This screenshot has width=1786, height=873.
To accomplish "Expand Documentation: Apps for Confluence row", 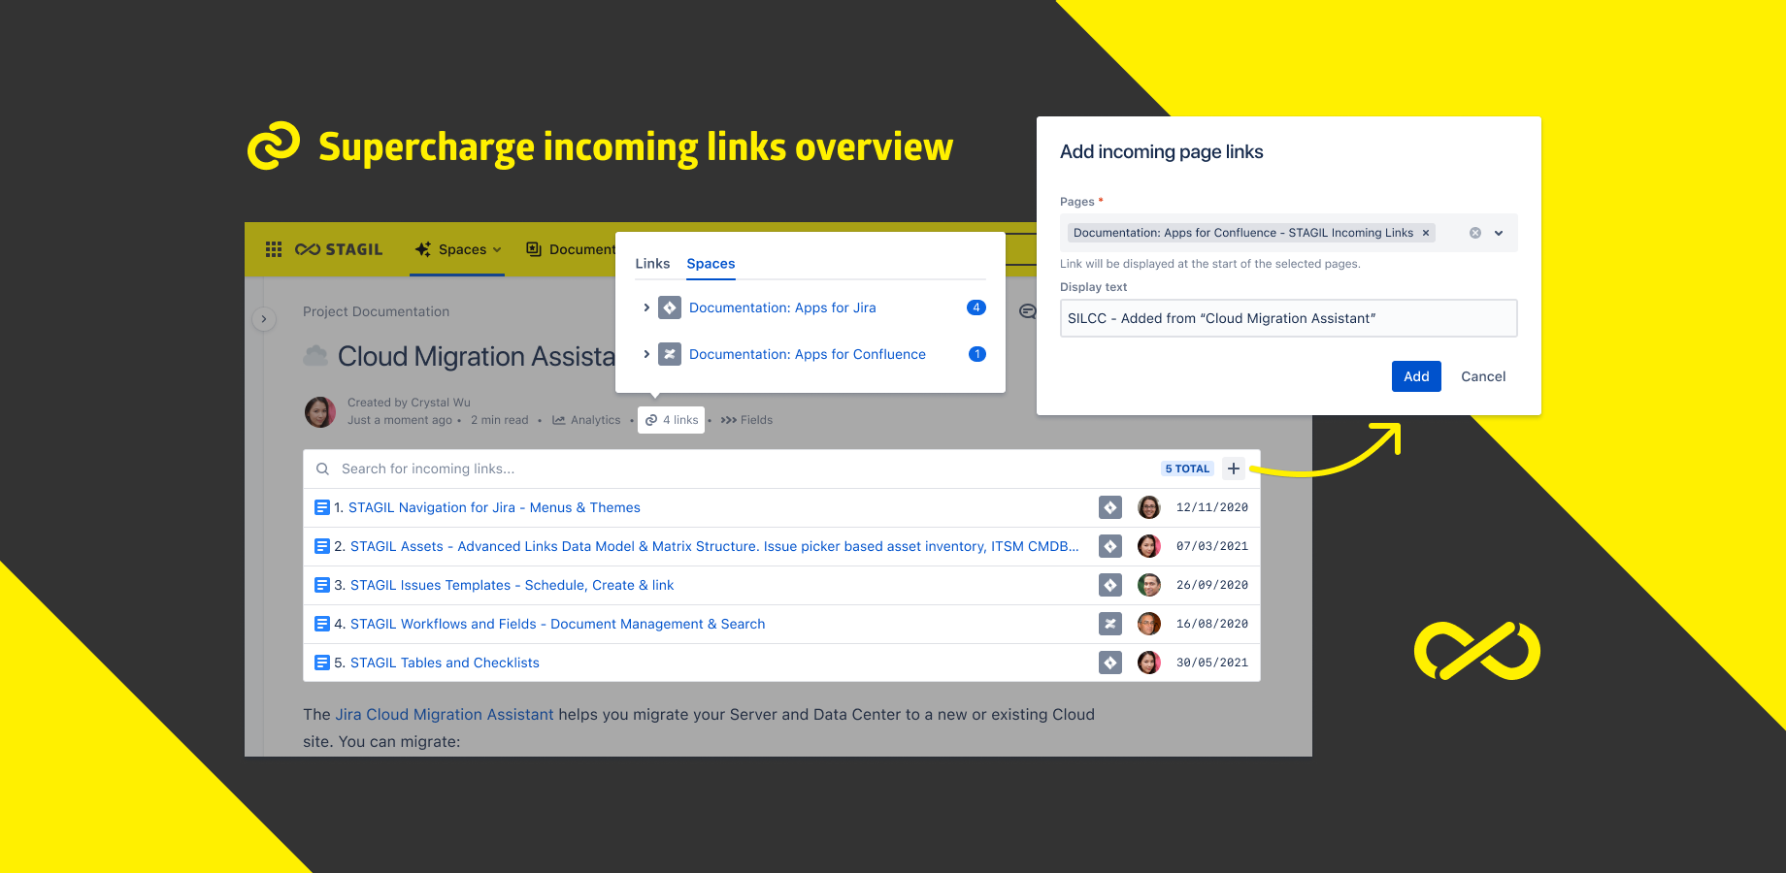I will point(646,354).
